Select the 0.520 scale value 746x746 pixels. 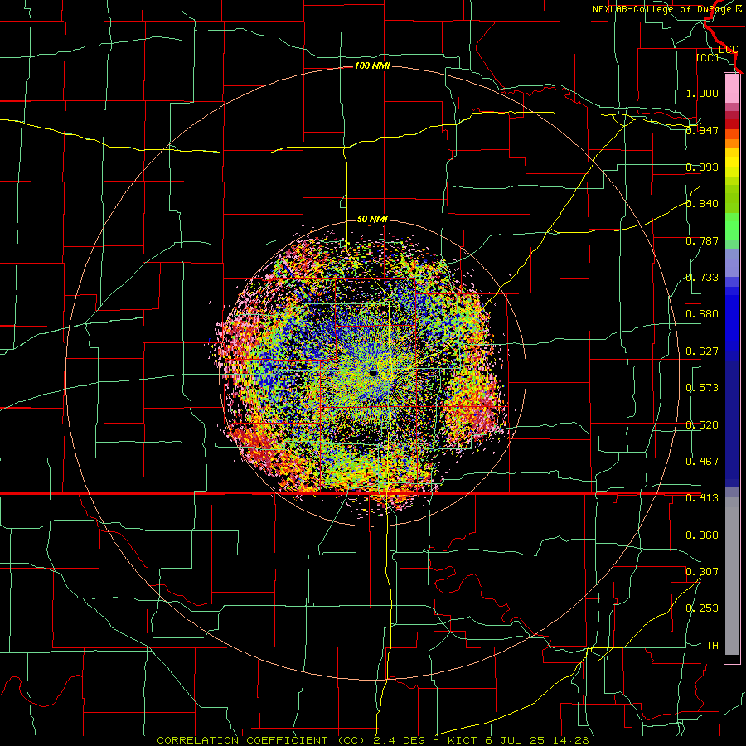tap(702, 425)
